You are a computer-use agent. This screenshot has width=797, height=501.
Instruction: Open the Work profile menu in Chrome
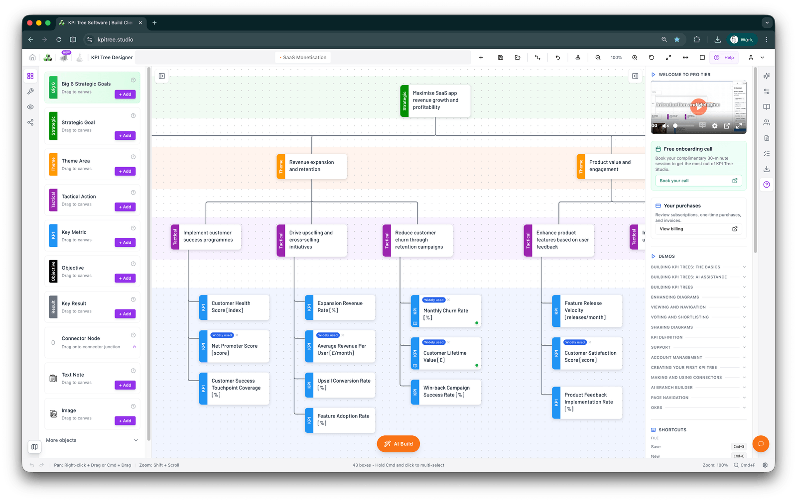point(742,40)
